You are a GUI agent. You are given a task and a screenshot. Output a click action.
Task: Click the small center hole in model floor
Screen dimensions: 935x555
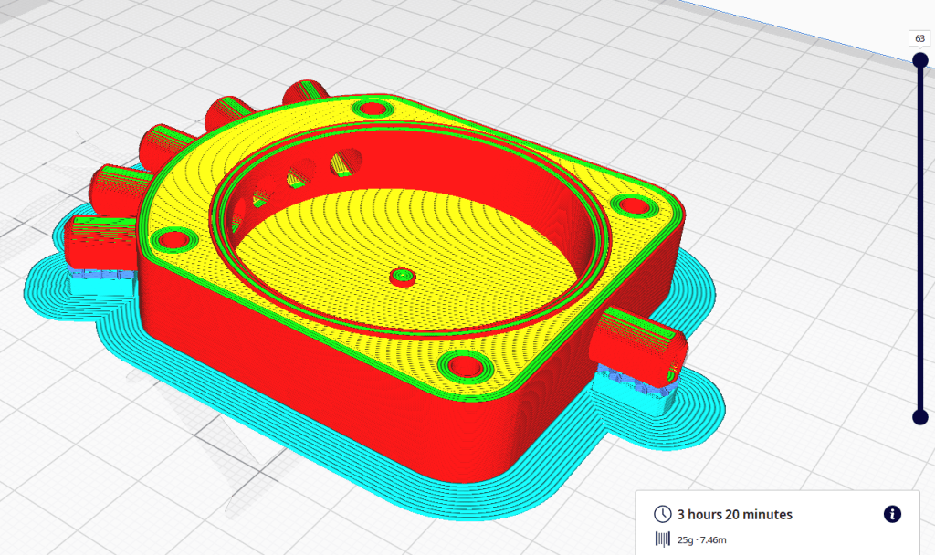pyautogui.click(x=401, y=275)
